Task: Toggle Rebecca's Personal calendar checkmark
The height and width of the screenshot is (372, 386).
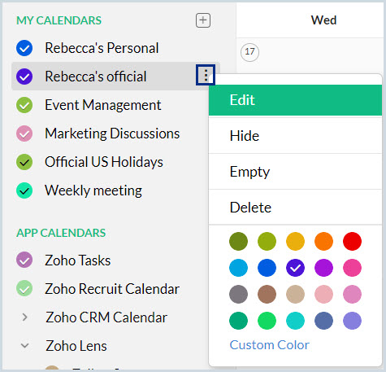Action: coord(24,48)
